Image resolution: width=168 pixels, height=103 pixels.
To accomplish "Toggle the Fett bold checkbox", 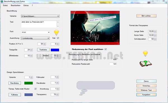I will pyautogui.click(x=58, y=38).
